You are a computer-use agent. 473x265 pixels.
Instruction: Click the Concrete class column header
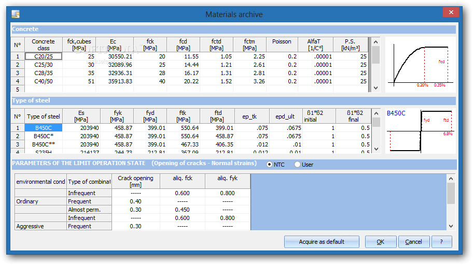click(43, 45)
